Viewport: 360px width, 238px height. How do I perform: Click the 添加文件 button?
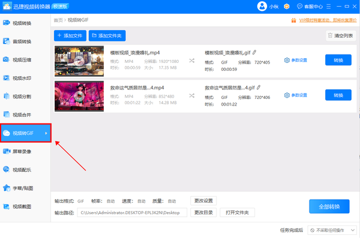click(x=70, y=35)
